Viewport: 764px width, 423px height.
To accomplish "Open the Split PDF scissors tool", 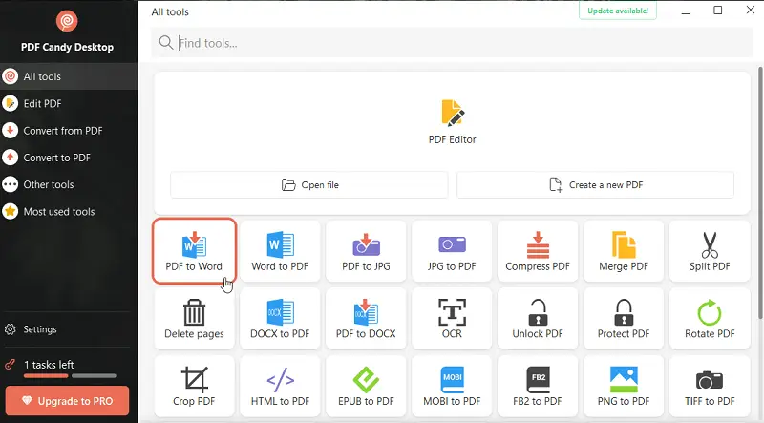I will 710,251.
